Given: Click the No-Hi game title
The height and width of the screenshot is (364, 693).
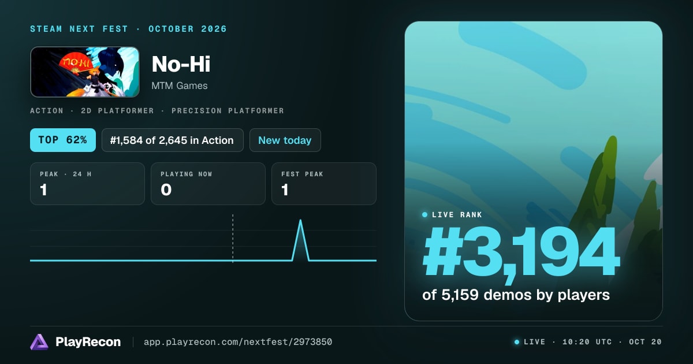Looking at the screenshot, I should (x=181, y=64).
